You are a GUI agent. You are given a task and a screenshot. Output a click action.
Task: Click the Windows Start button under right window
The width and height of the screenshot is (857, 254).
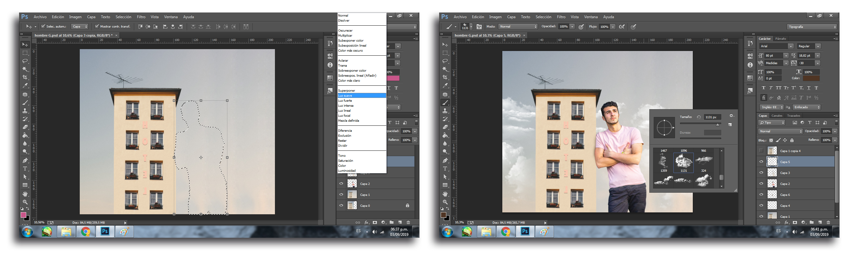pyautogui.click(x=448, y=231)
